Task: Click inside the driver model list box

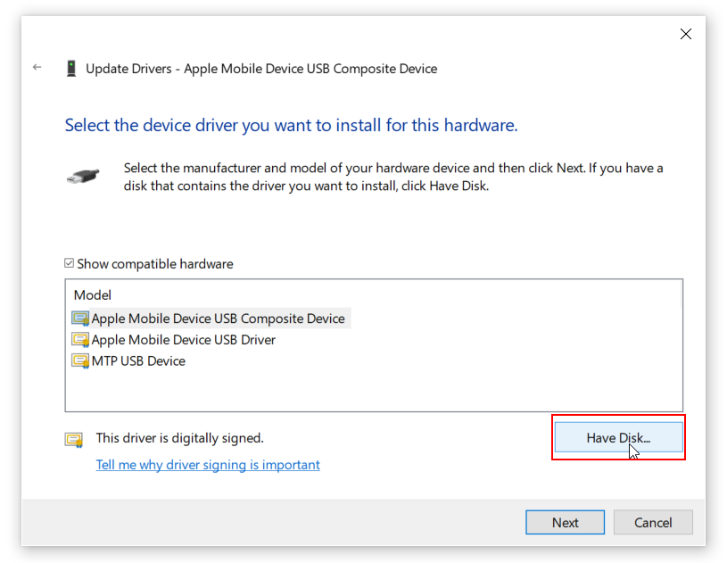Action: [375, 388]
